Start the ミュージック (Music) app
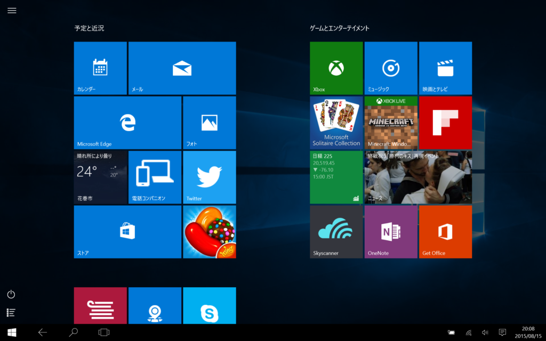 coord(391,67)
